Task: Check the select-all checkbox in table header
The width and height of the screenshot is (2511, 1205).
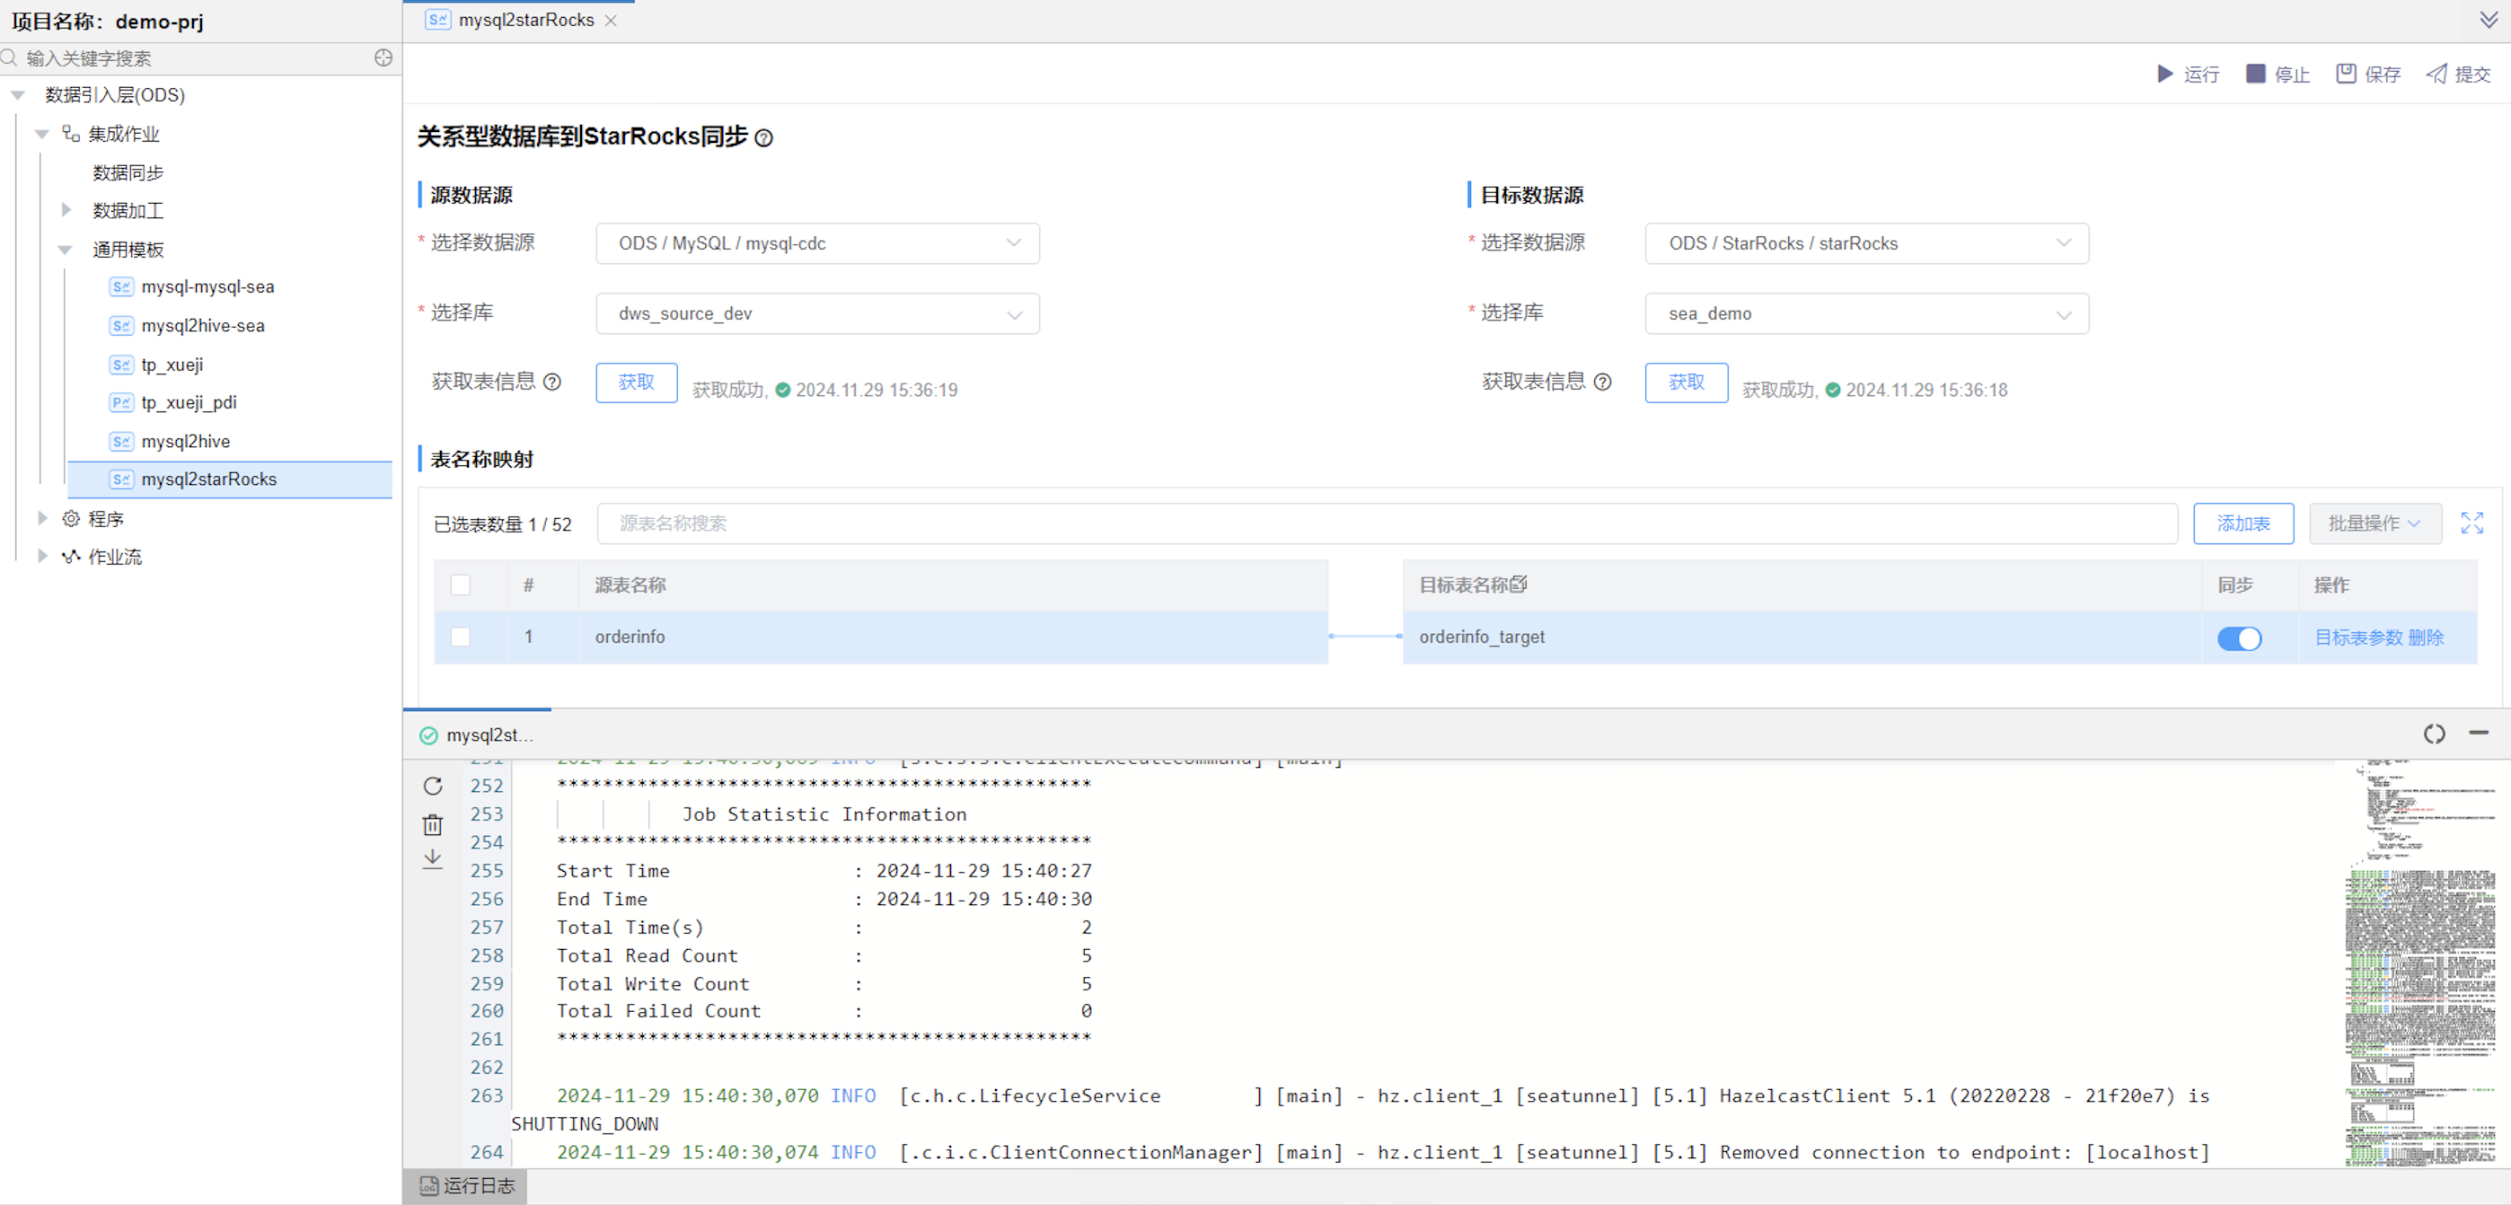Action: tap(460, 585)
